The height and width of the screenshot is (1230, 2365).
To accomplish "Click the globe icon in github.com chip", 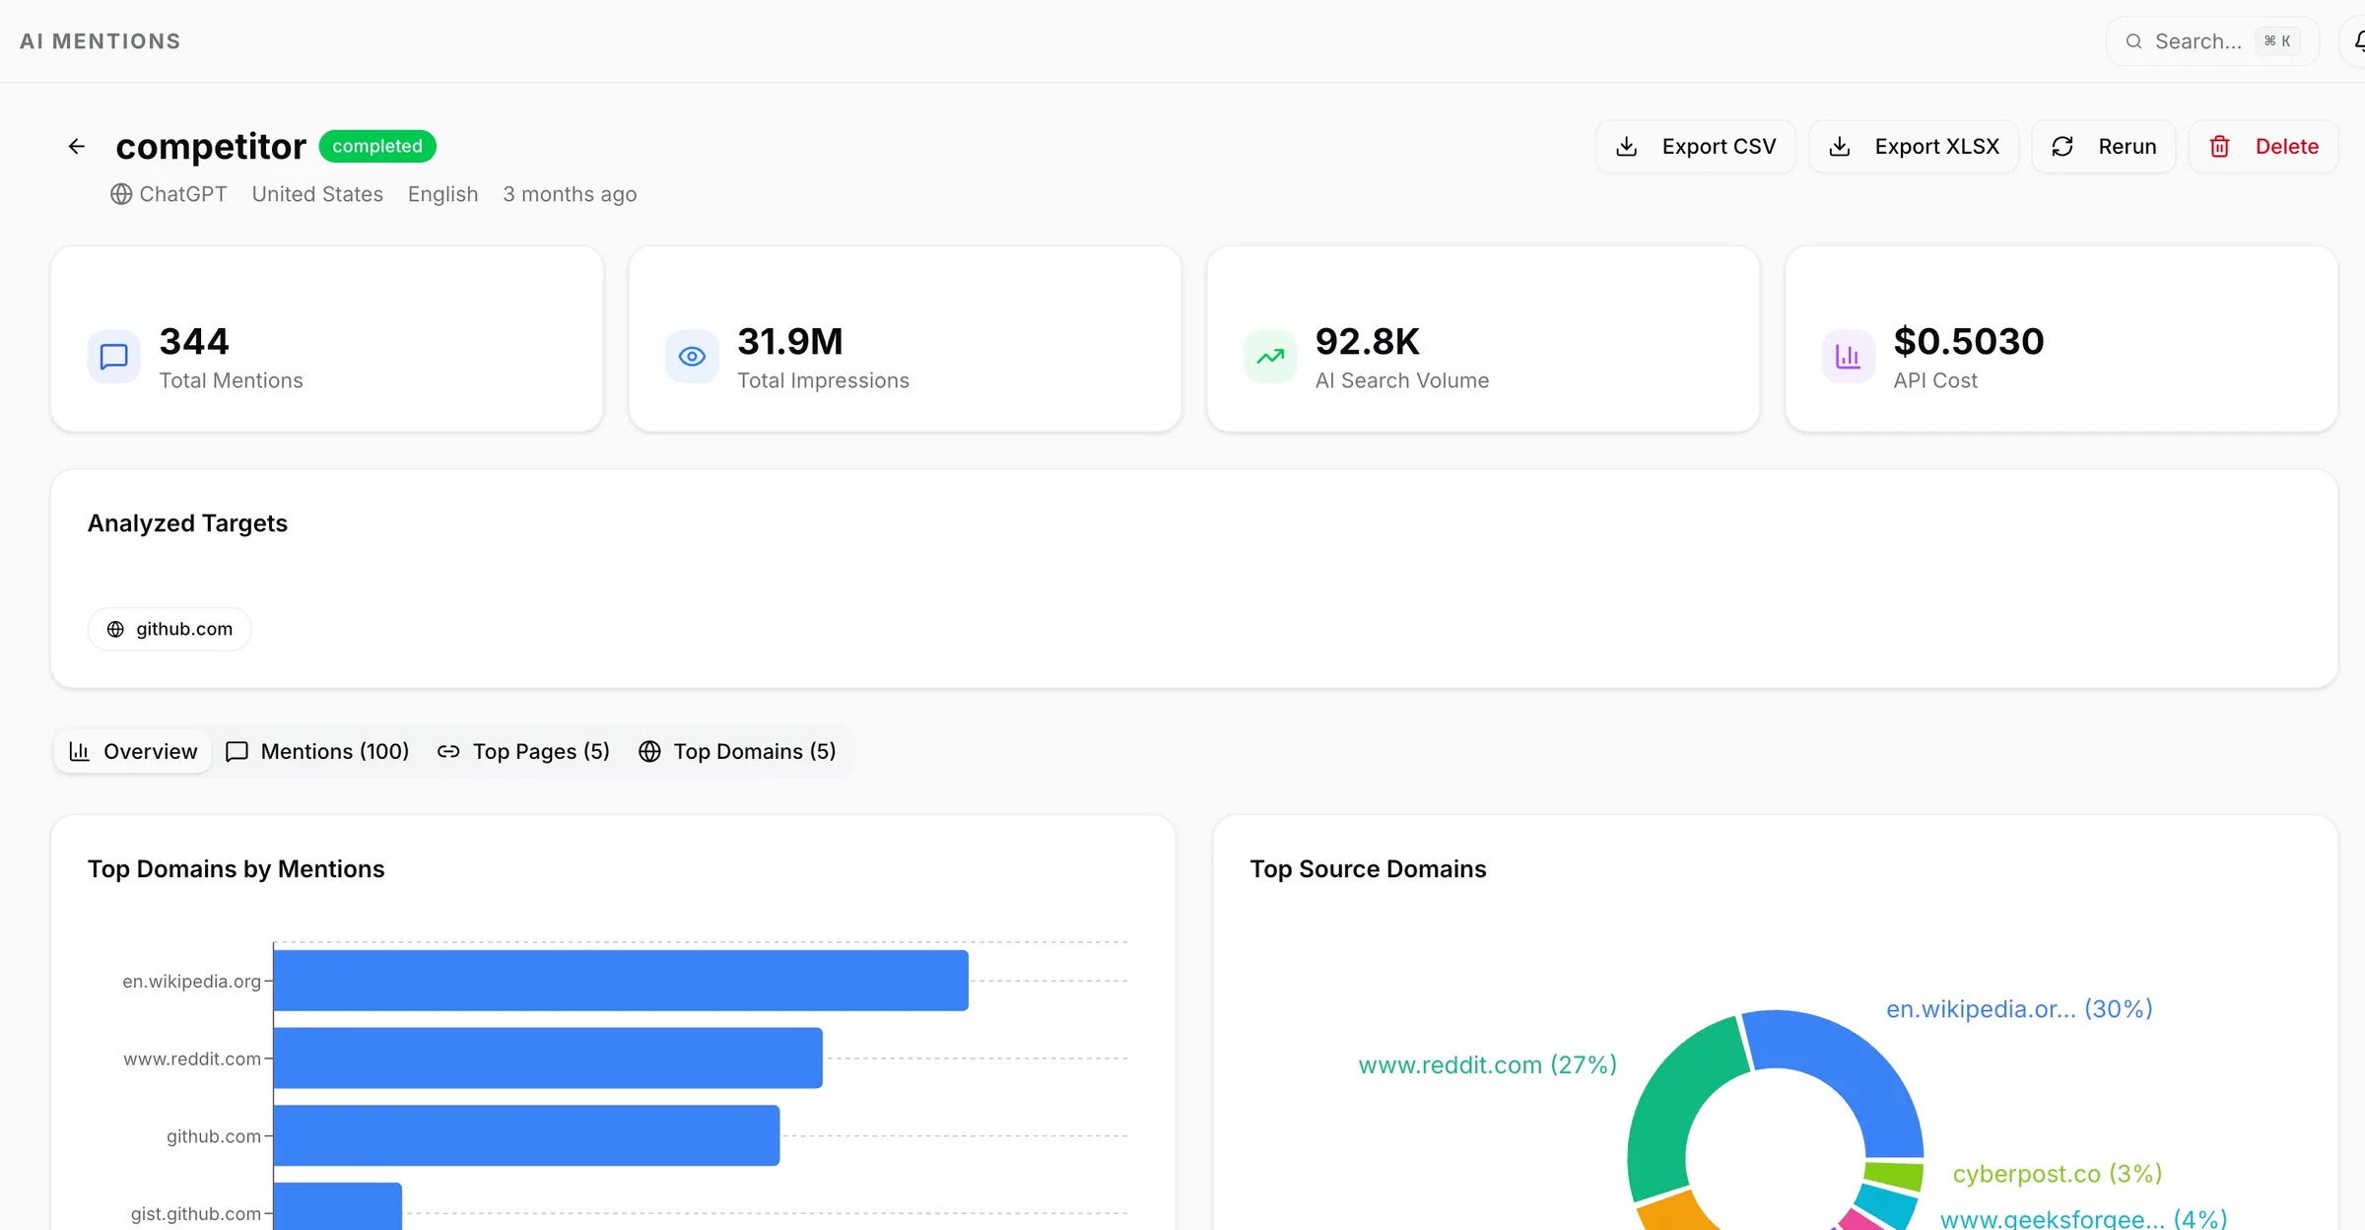I will point(115,629).
